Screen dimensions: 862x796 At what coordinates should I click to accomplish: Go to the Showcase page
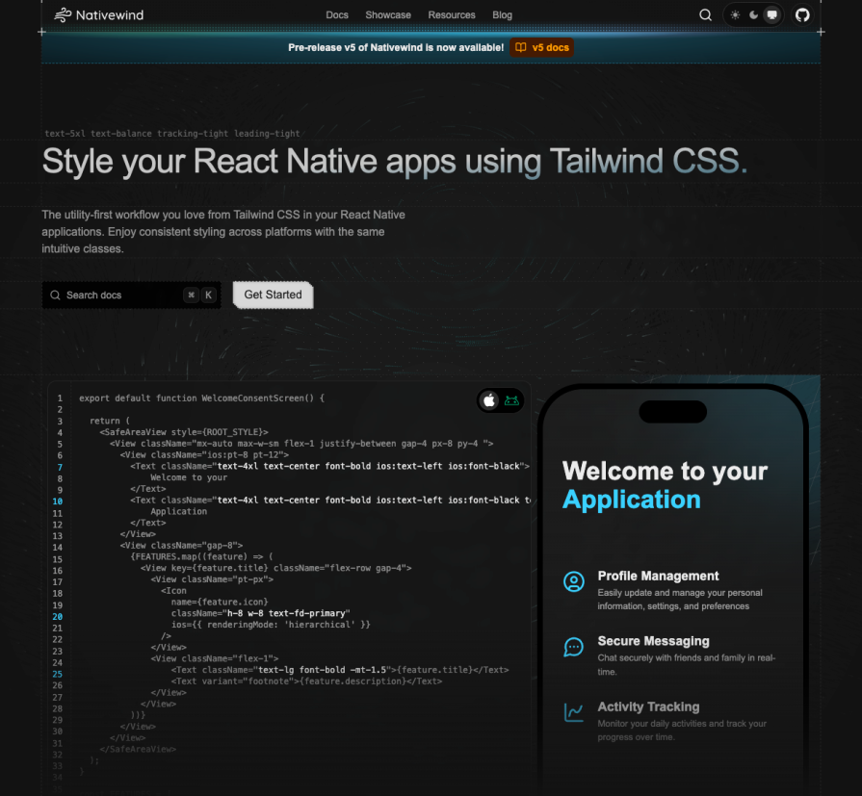(x=388, y=14)
